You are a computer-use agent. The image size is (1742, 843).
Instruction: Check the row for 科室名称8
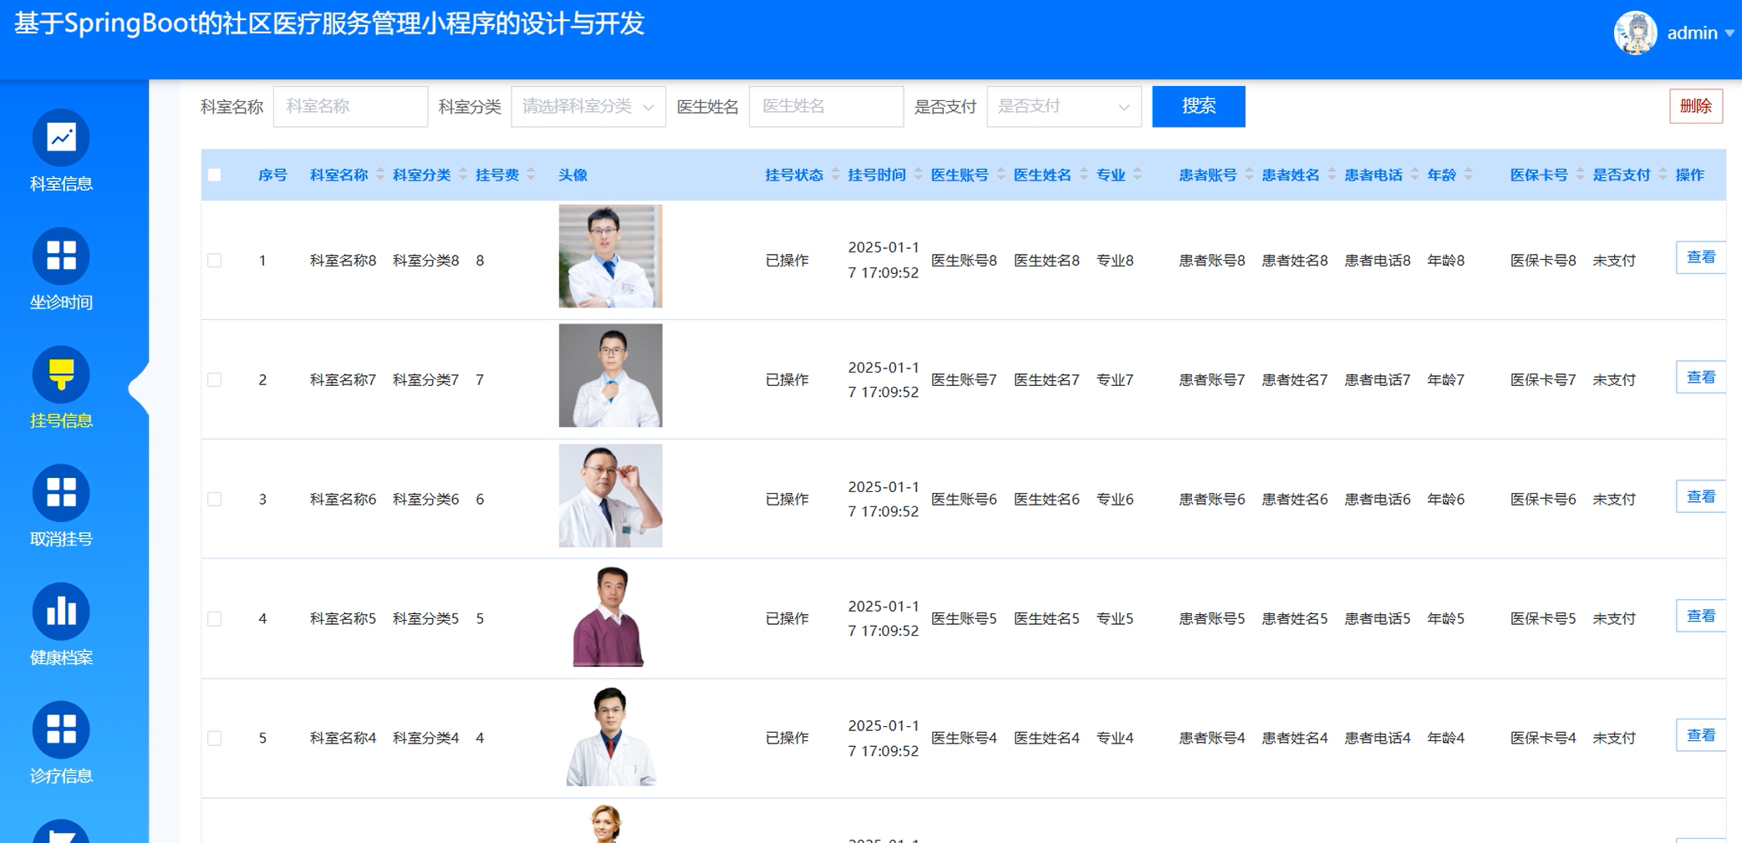pos(215,261)
